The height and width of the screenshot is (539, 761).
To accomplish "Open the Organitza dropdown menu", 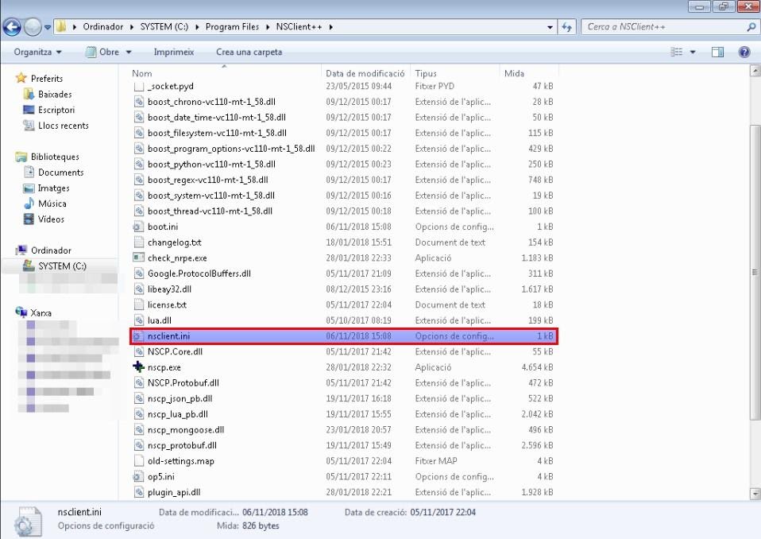I will [37, 52].
